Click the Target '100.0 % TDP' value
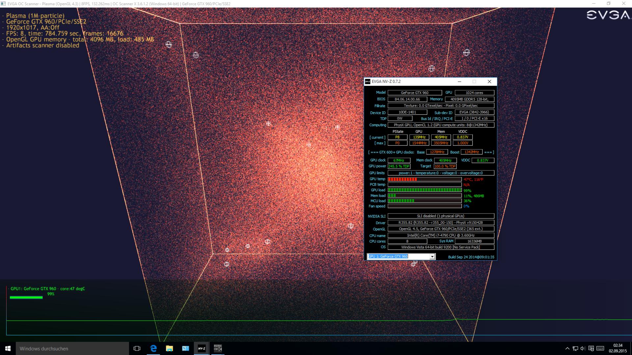 [x=445, y=166]
